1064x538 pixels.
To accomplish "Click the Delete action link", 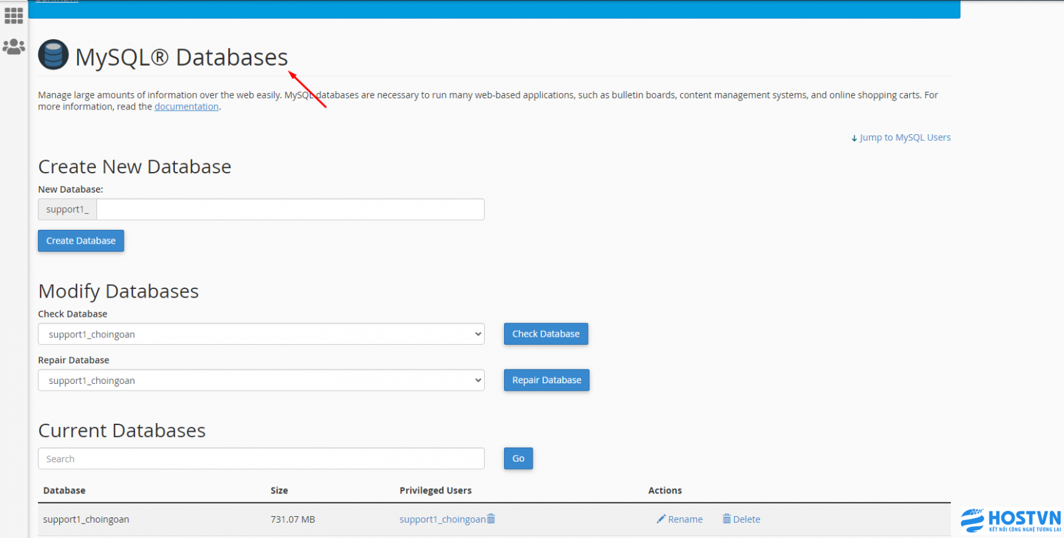I will pos(747,519).
